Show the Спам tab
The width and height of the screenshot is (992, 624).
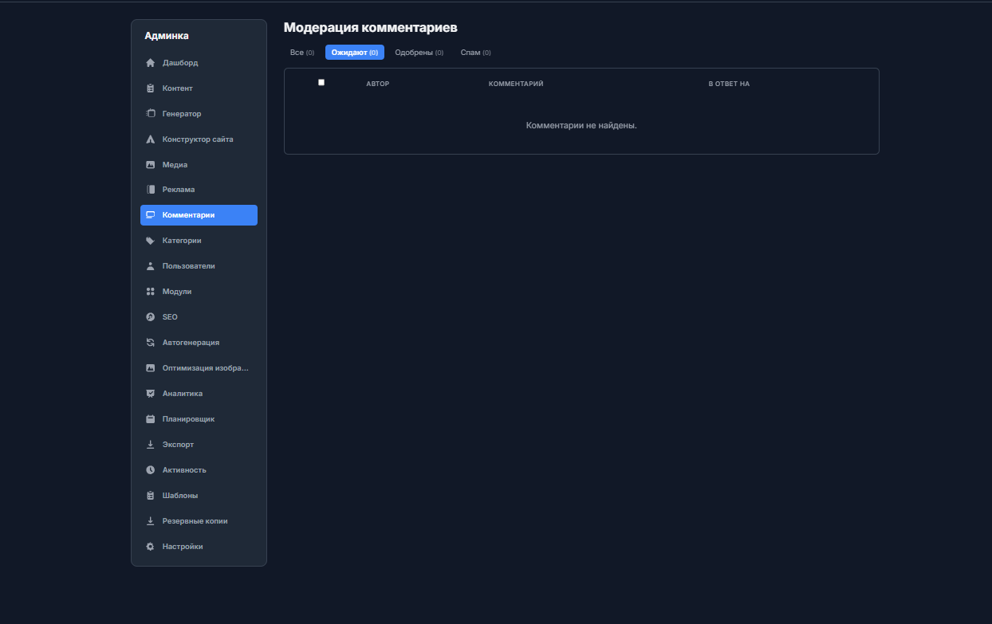click(476, 53)
